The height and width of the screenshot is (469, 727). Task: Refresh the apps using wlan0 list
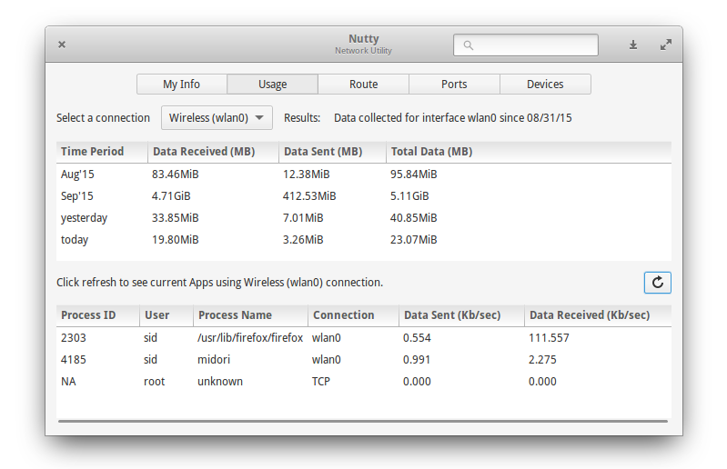657,283
